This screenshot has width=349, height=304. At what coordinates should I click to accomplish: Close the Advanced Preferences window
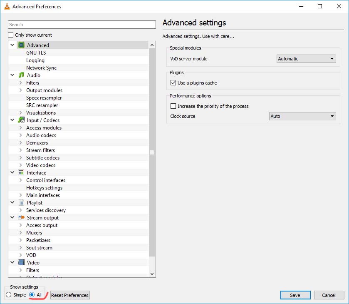(339, 6)
